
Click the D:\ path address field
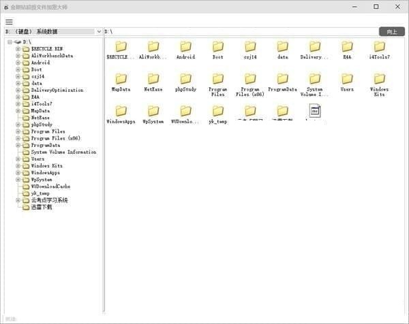tap(239, 31)
